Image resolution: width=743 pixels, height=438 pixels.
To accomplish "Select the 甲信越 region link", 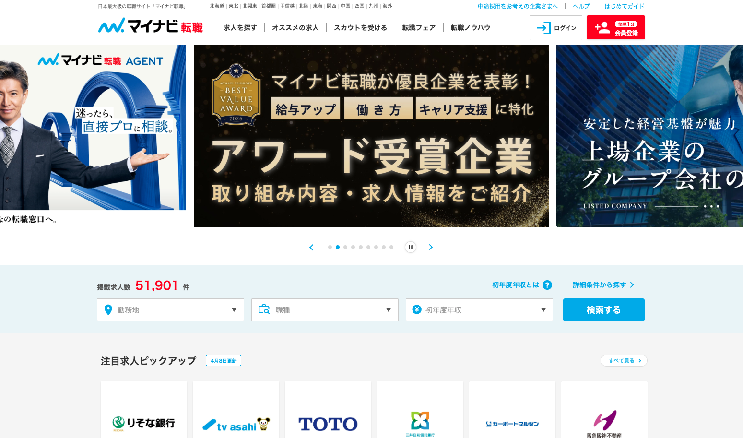I will (x=287, y=6).
